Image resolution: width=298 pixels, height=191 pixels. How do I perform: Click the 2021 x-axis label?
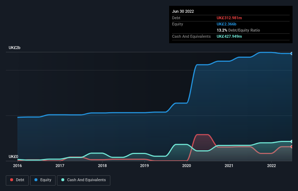click(229, 166)
